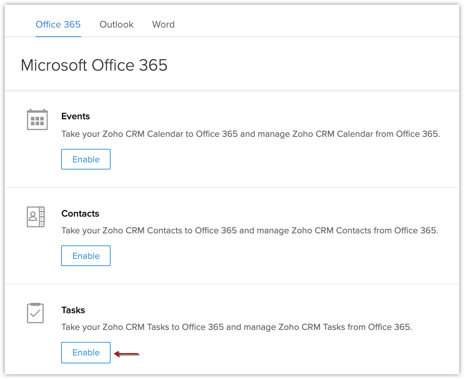Image resolution: width=464 pixels, height=379 pixels.
Task: Enable Tasks sync with Office 365
Action: point(86,353)
